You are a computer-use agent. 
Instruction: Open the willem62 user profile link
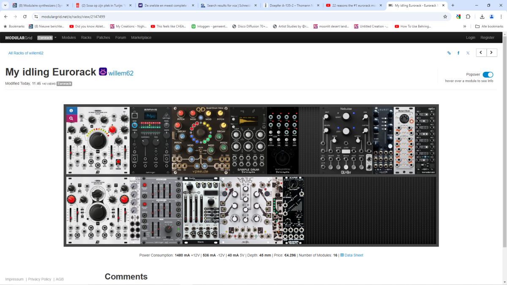[x=121, y=73]
